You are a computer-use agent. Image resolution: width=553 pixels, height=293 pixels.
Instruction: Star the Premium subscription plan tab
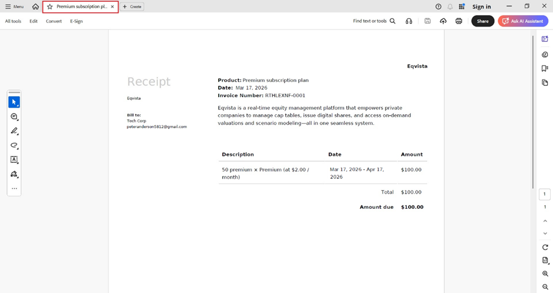coord(50,6)
